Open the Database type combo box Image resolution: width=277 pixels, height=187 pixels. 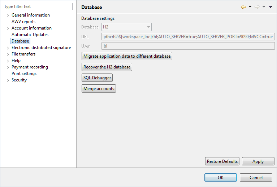click(x=126, y=27)
